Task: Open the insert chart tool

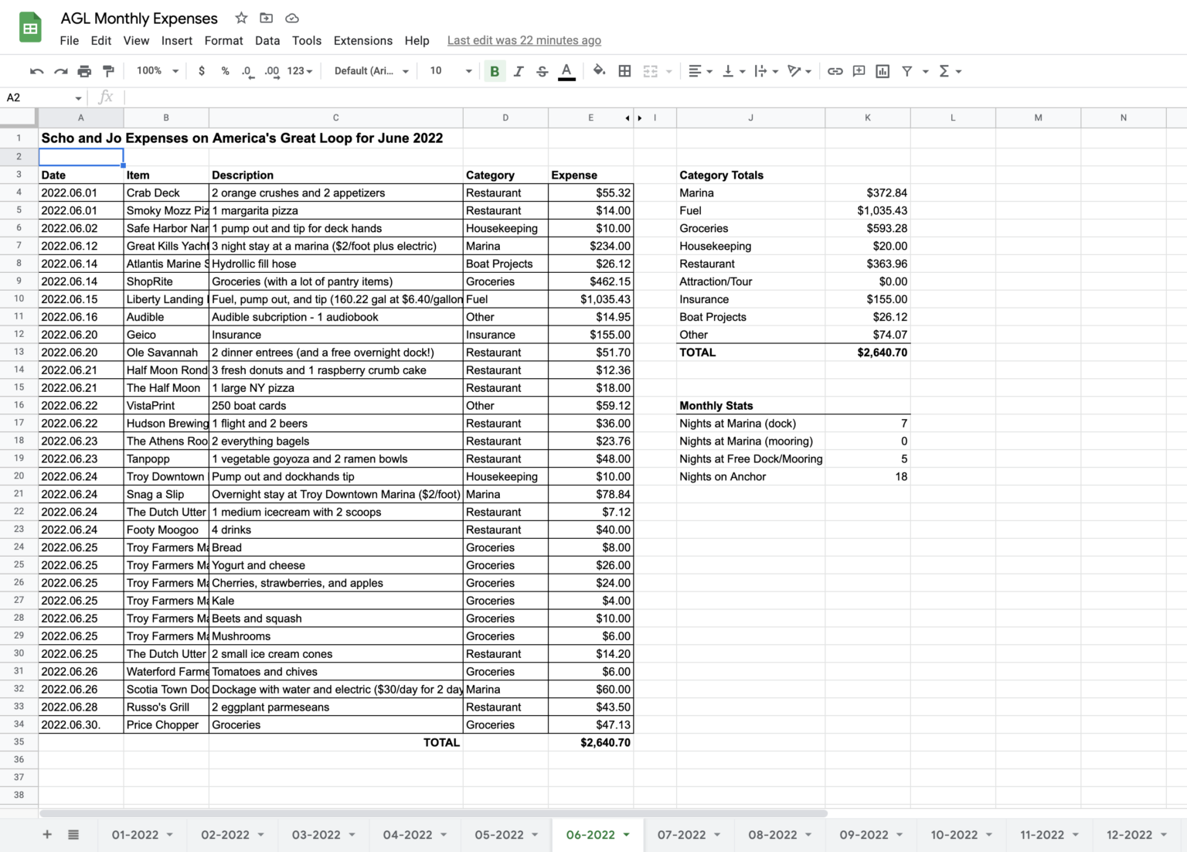Action: pos(883,71)
